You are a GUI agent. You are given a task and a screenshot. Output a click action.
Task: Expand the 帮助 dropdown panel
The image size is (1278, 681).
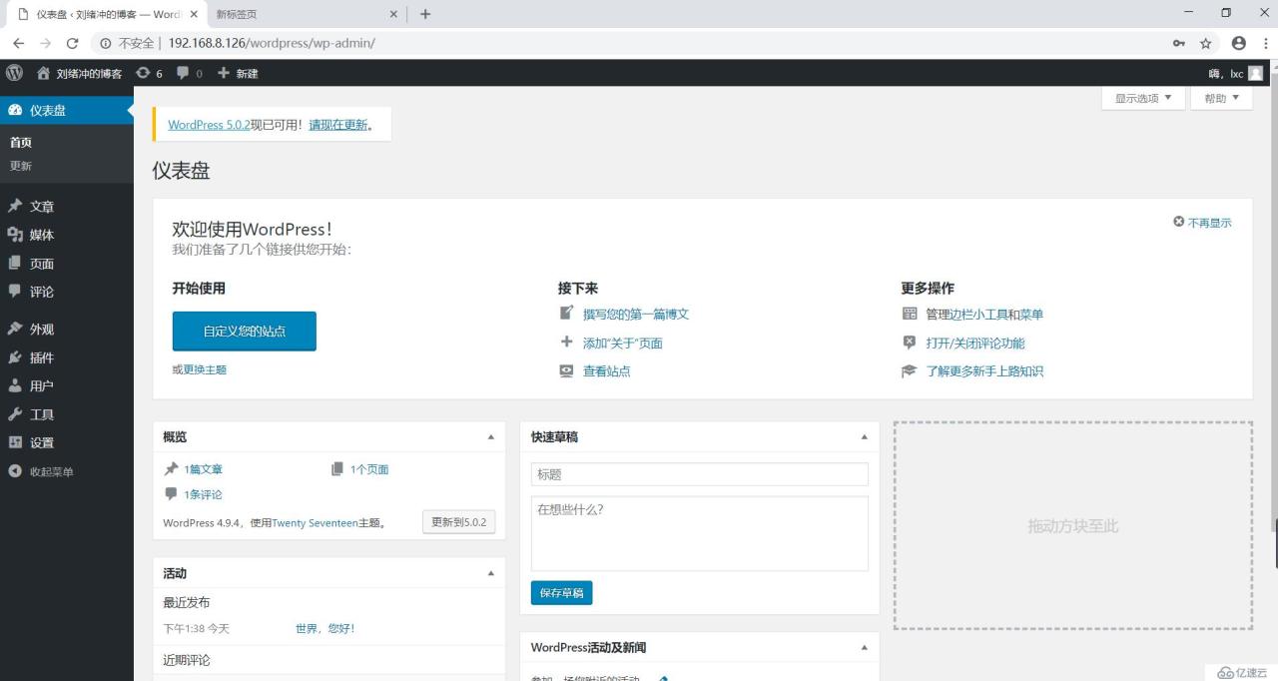(x=1220, y=98)
